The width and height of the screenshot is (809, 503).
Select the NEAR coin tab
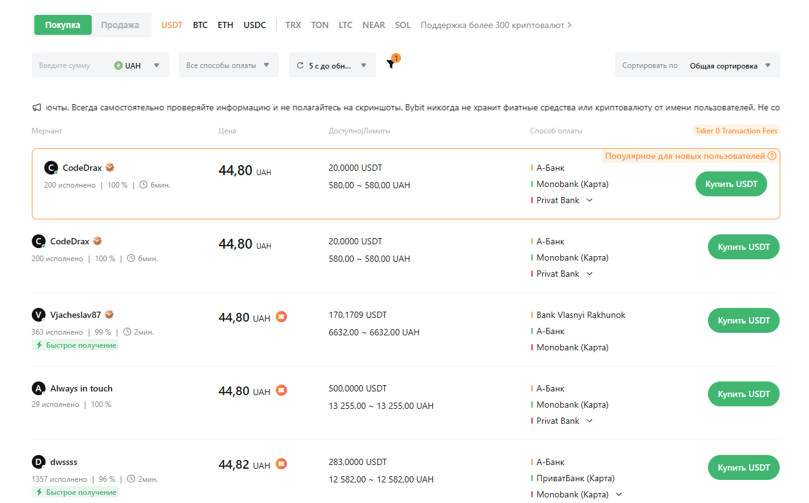pyautogui.click(x=374, y=25)
